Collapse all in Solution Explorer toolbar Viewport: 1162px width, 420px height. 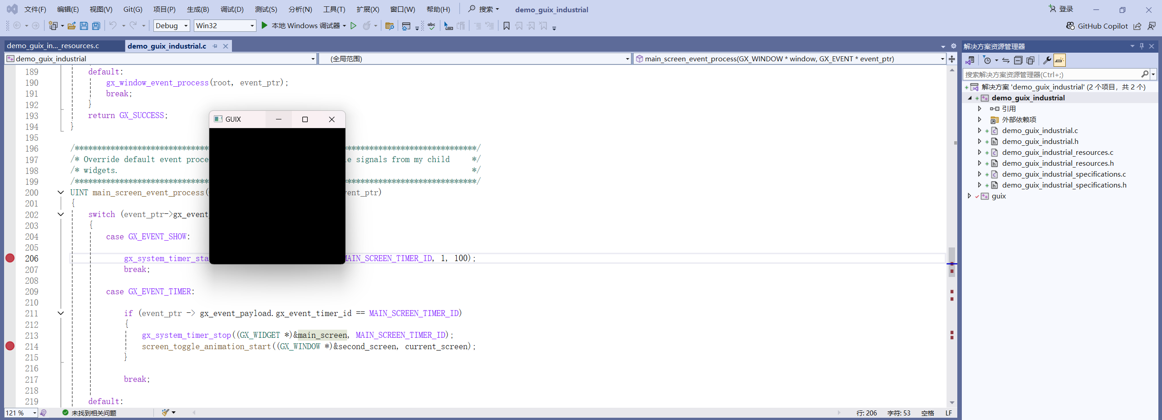(x=1018, y=60)
